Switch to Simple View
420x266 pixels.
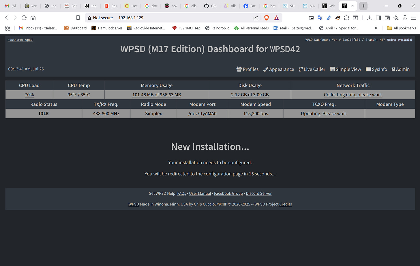pos(346,69)
